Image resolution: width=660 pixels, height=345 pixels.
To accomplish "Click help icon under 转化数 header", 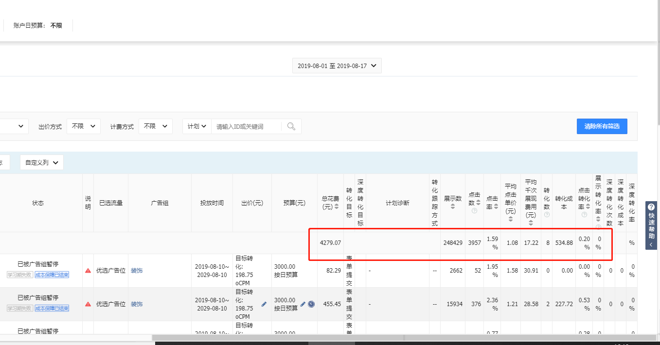I will [547, 214].
